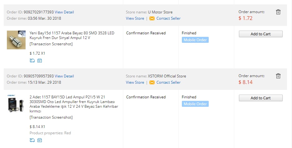The height and width of the screenshot is (148, 292).
Task: Open delivery truck icon under $1.72 item
Action: point(32,61)
